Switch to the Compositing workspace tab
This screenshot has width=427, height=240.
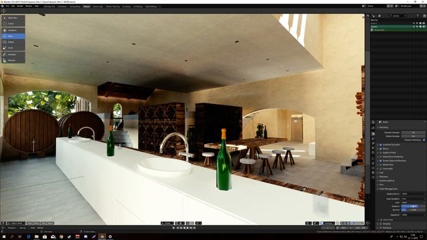[x=75, y=6]
